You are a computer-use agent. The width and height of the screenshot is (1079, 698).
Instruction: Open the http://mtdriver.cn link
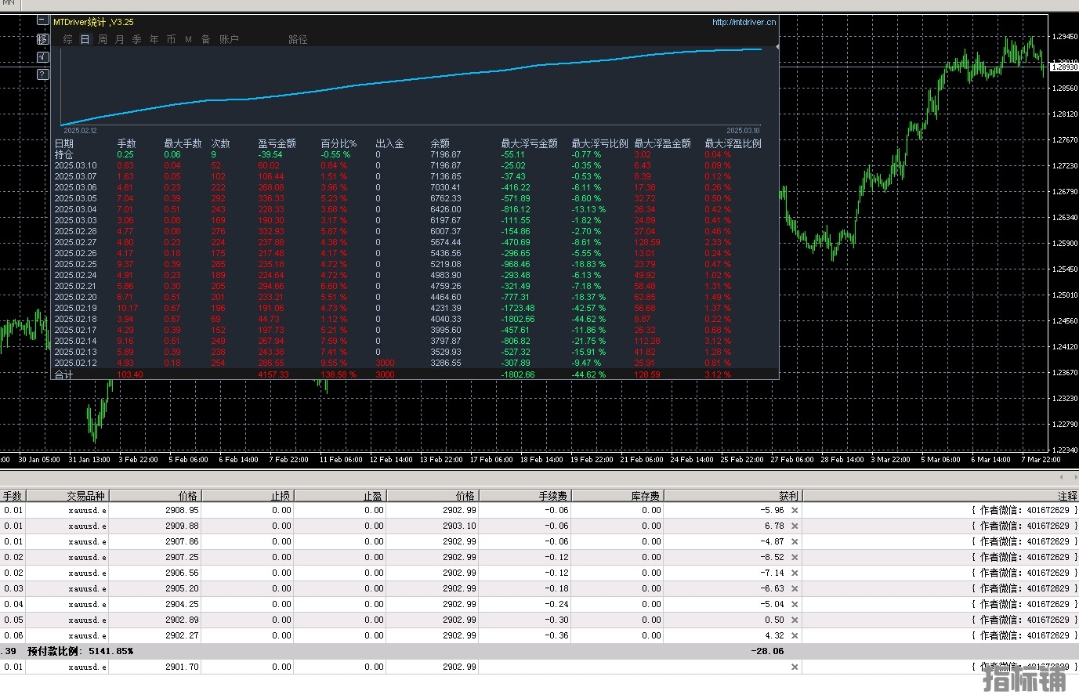click(744, 22)
